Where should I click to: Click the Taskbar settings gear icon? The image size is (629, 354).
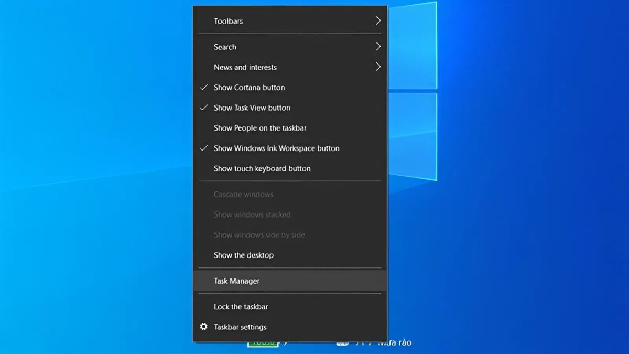203,326
